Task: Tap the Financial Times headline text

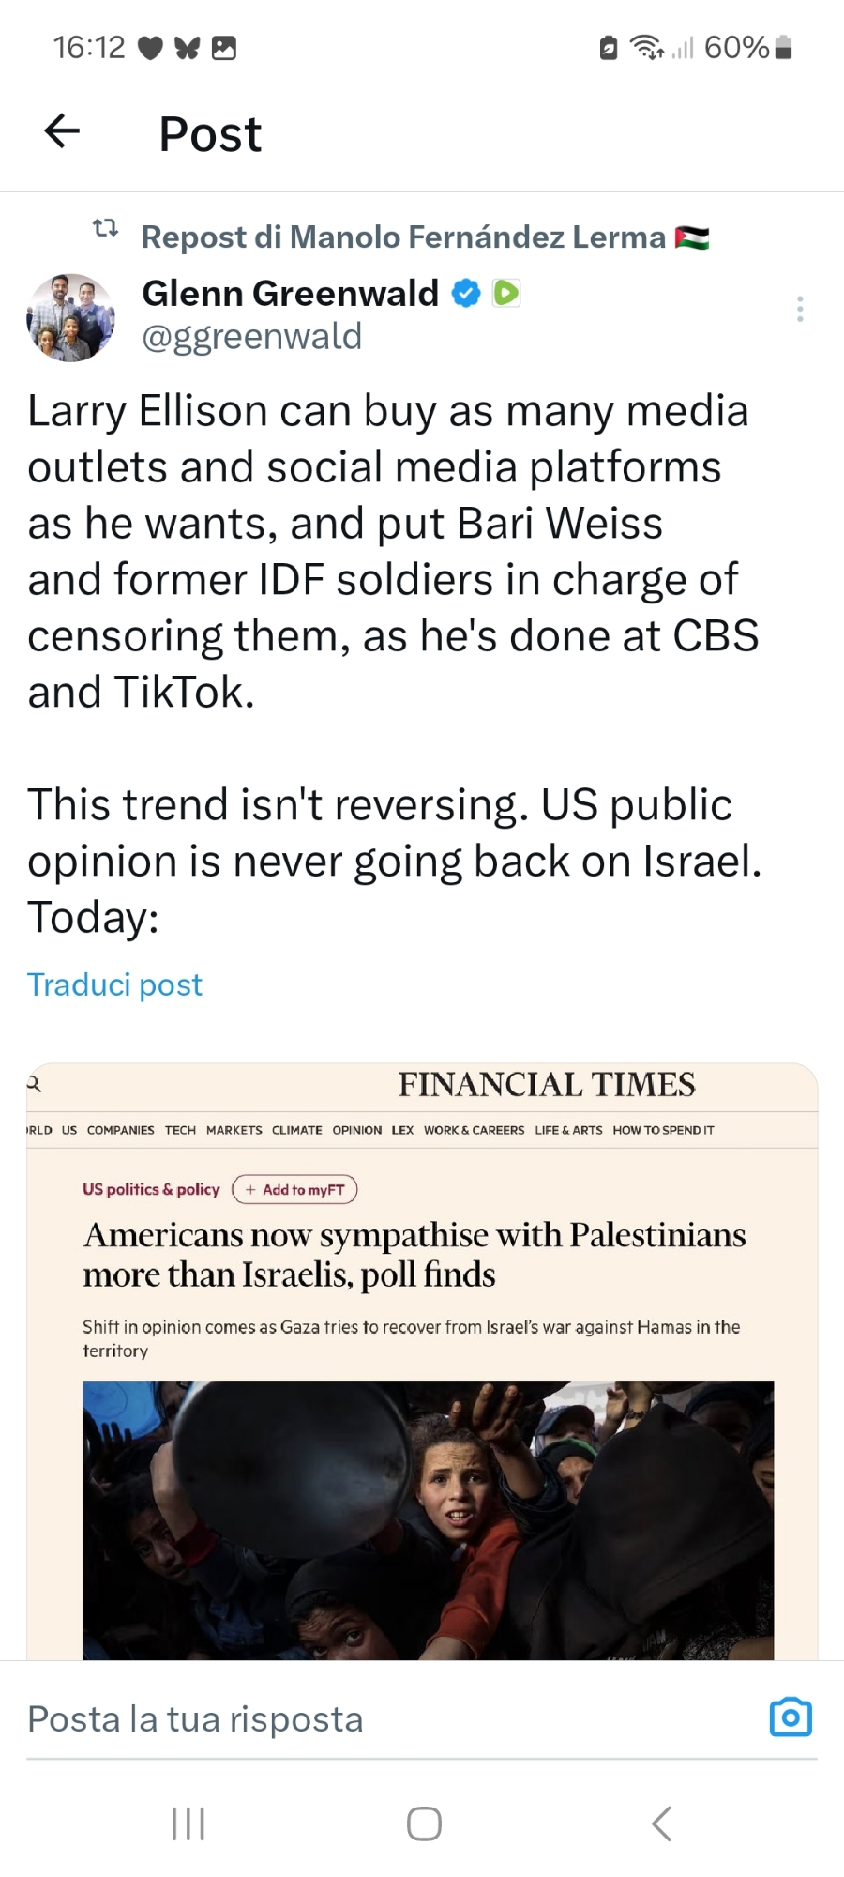Action: [414, 1255]
